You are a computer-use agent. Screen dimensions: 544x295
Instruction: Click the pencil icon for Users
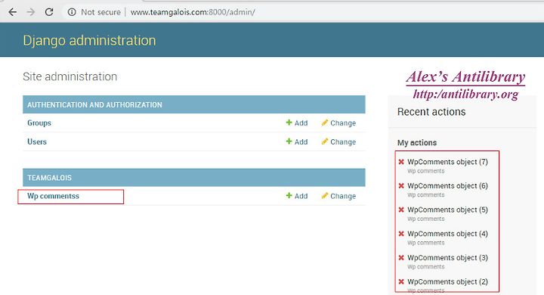pyautogui.click(x=325, y=141)
